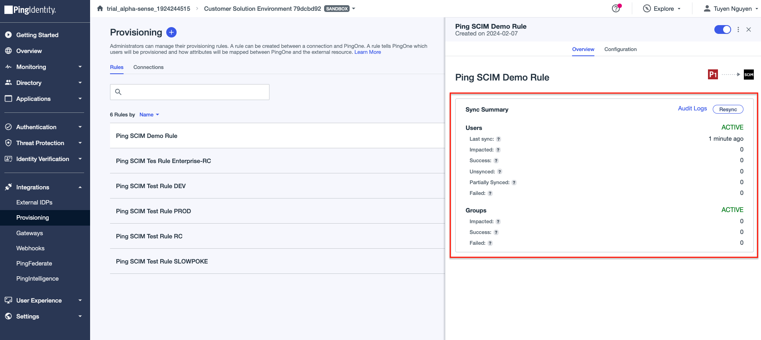Viewport: 761px width, 340px height.
Task: Collapse the Integrations menu
Action: click(80, 187)
